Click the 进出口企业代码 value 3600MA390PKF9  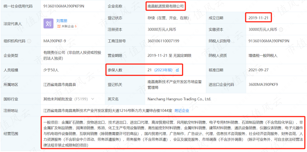pos(263,84)
